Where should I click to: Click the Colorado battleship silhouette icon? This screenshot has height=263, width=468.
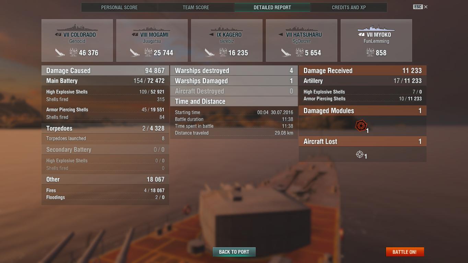pyautogui.click(x=77, y=28)
